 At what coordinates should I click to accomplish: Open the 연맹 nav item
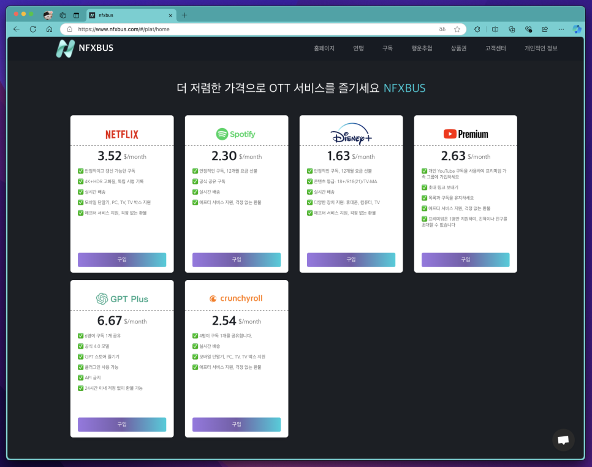(x=359, y=48)
